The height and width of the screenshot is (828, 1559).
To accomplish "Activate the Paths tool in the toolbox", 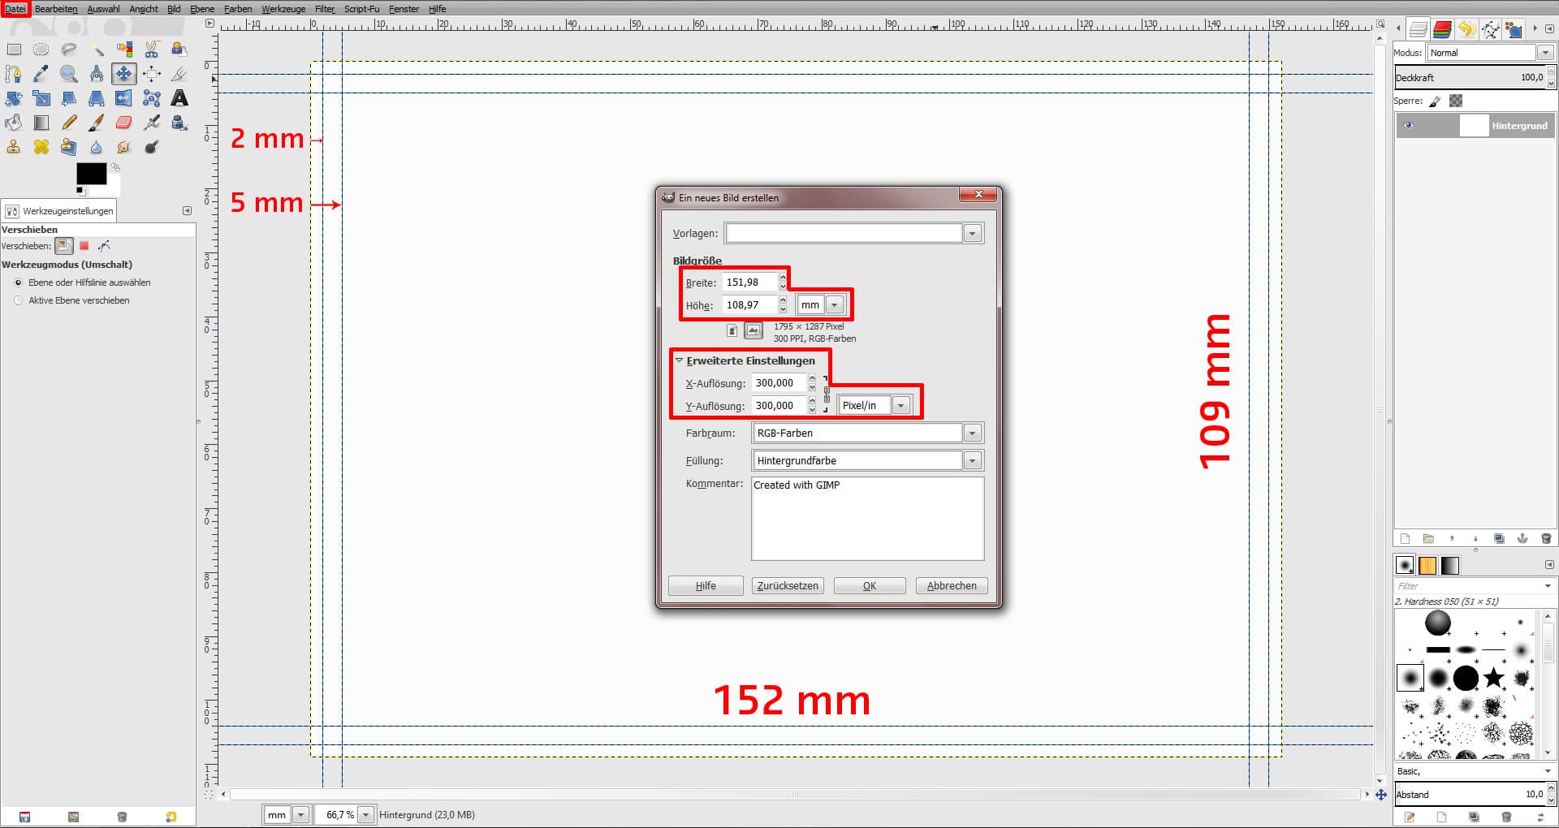I will (14, 73).
